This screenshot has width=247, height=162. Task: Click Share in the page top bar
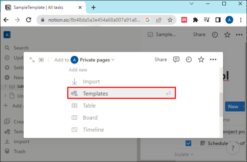199,34
